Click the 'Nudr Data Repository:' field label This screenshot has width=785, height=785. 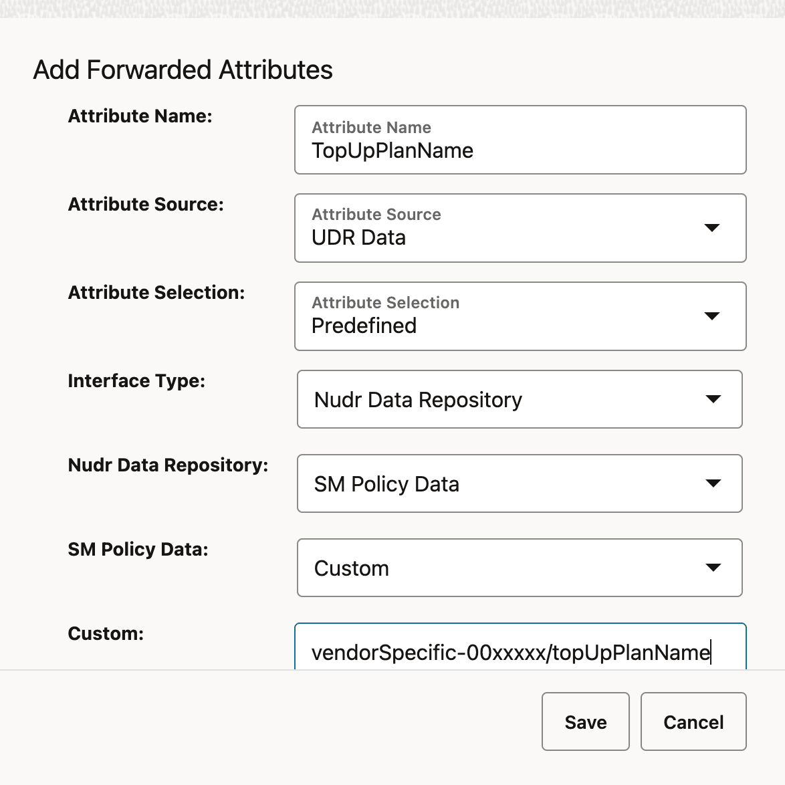click(169, 465)
